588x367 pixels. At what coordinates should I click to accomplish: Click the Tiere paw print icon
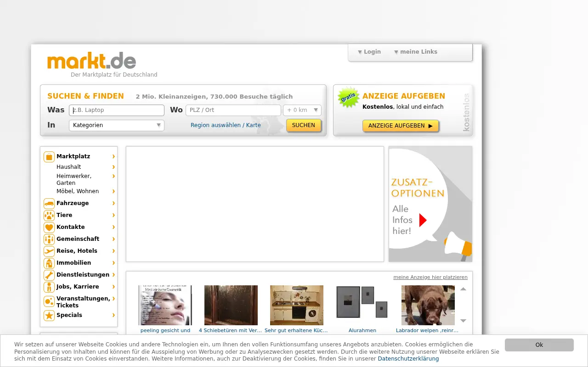point(49,216)
